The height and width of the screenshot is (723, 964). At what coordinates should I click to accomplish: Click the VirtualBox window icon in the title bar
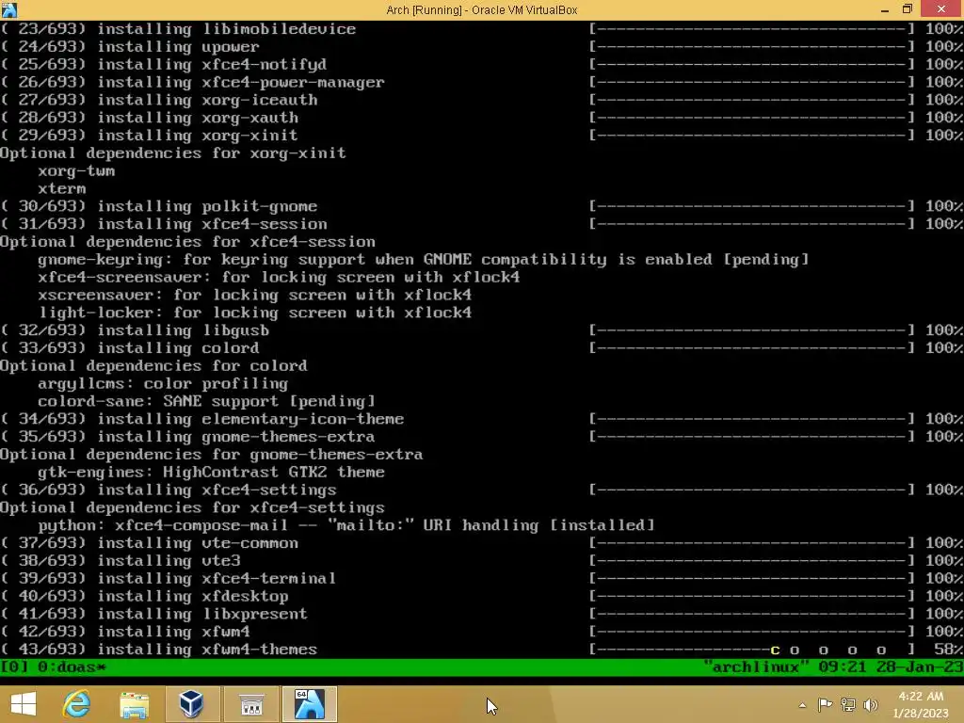click(9, 9)
